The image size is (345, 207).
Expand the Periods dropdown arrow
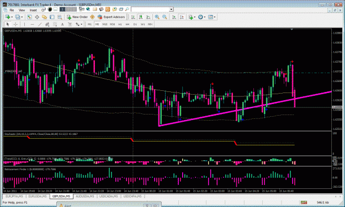(205, 17)
